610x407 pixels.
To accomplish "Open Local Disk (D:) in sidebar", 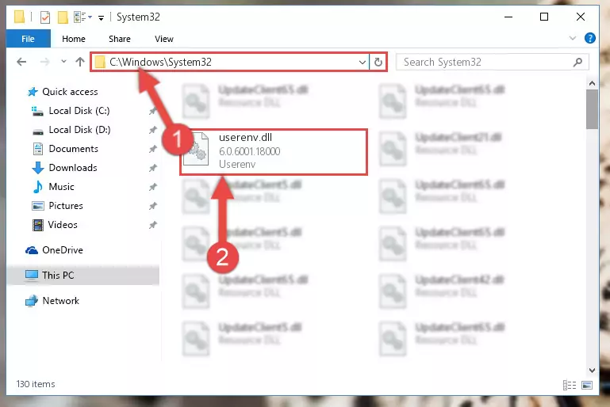I will point(79,130).
